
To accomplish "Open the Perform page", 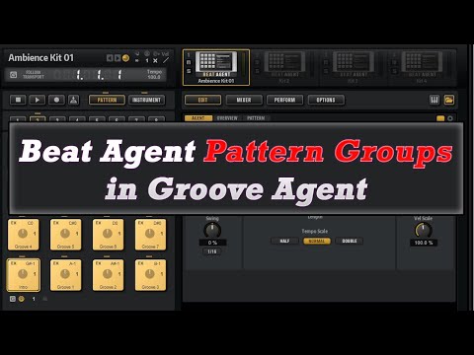I will pyautogui.click(x=285, y=100).
